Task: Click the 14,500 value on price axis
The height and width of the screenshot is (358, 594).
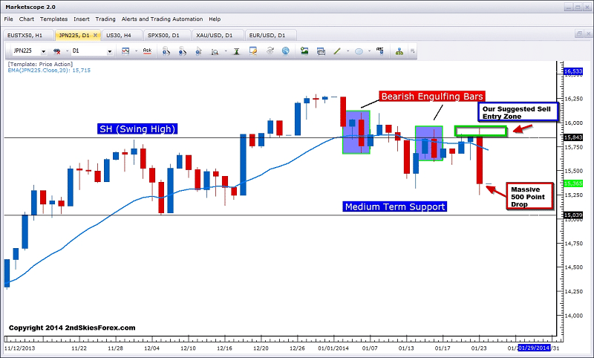Action: pos(574,267)
